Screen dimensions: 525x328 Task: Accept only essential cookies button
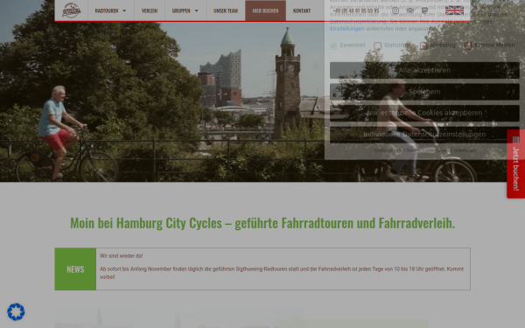click(424, 113)
